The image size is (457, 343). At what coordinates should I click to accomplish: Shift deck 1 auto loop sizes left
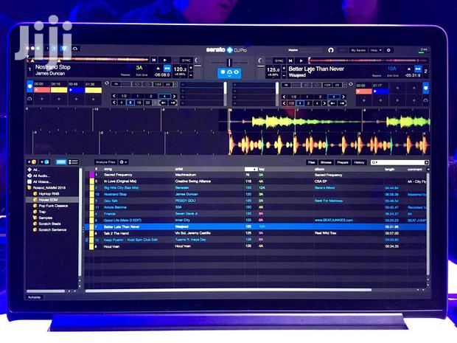pyautogui.click(x=114, y=96)
